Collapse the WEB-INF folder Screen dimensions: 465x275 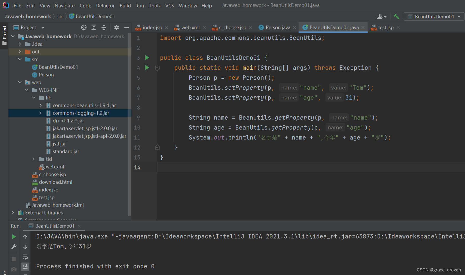click(27, 90)
